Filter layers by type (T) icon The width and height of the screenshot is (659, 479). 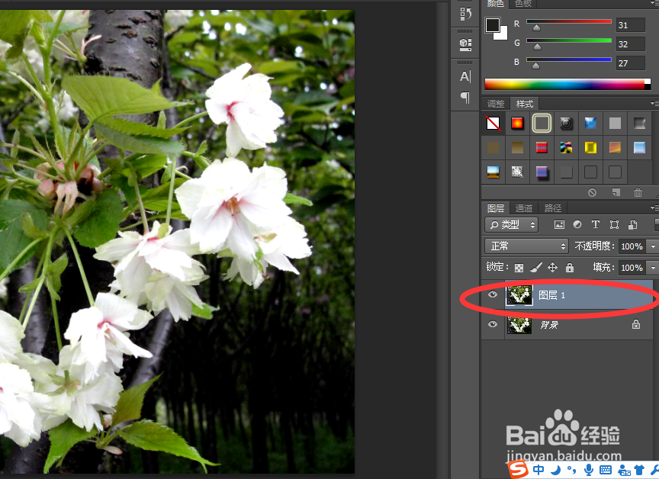pos(596,225)
